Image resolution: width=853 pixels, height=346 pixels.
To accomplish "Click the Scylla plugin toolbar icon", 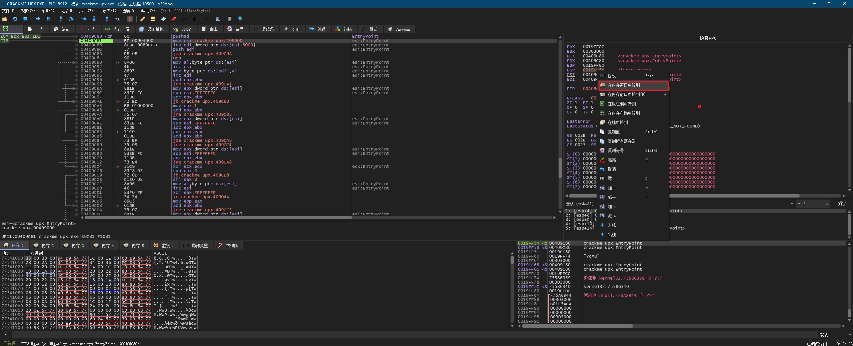I will [x=130, y=19].
